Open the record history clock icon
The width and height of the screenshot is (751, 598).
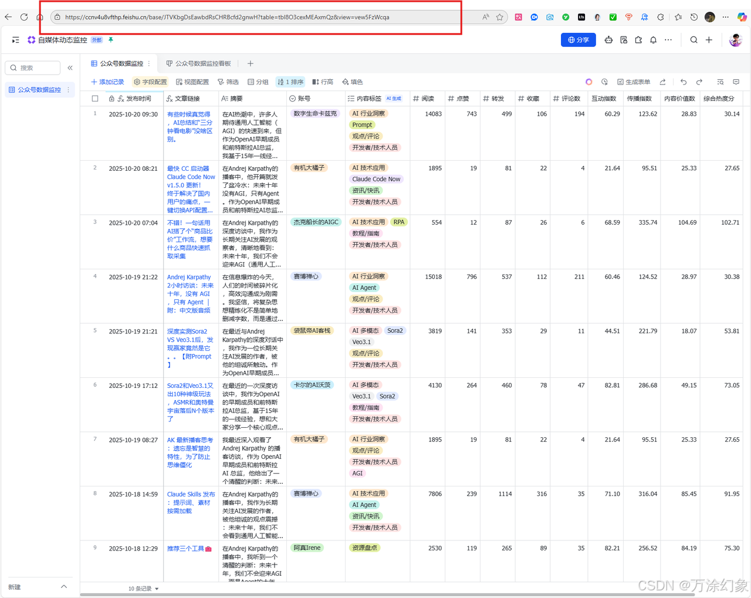tap(604, 82)
